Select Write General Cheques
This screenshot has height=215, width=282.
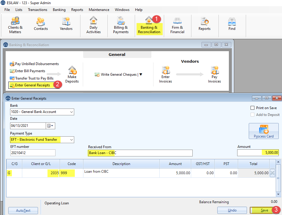(x=116, y=75)
